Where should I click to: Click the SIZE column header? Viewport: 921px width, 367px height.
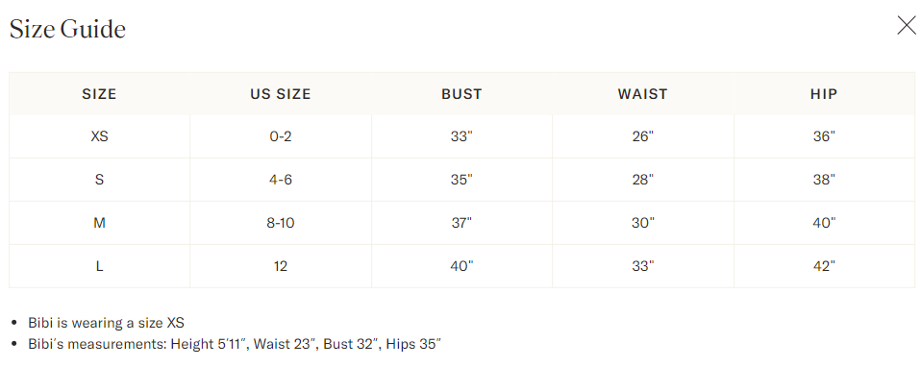(99, 94)
